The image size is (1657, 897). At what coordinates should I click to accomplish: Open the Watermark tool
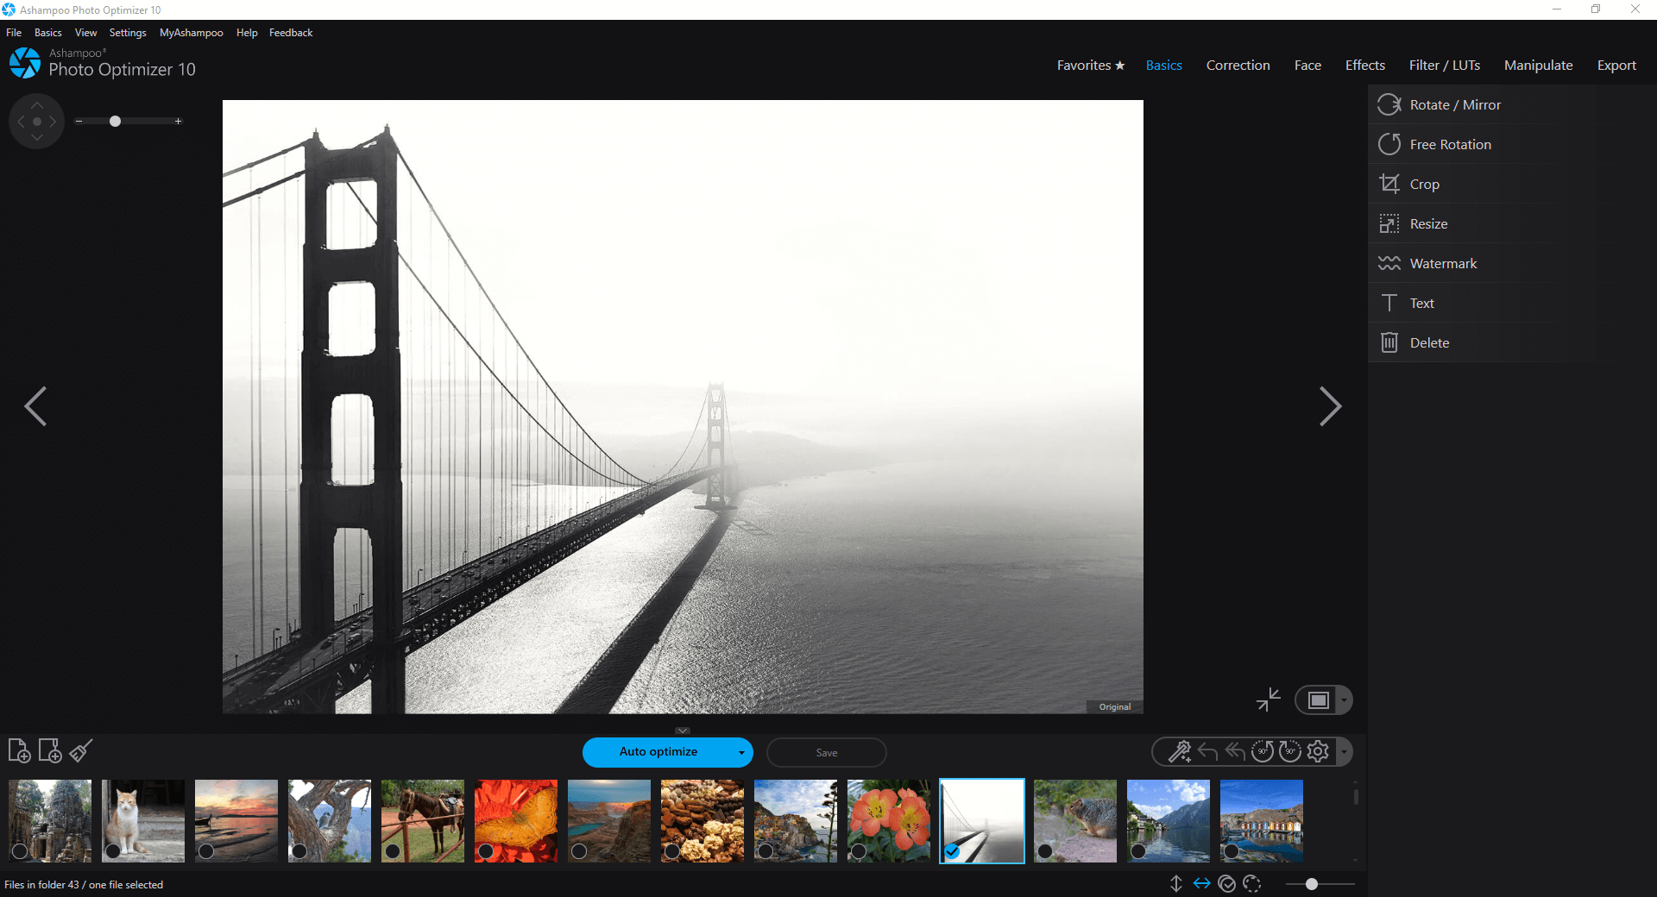tap(1443, 263)
